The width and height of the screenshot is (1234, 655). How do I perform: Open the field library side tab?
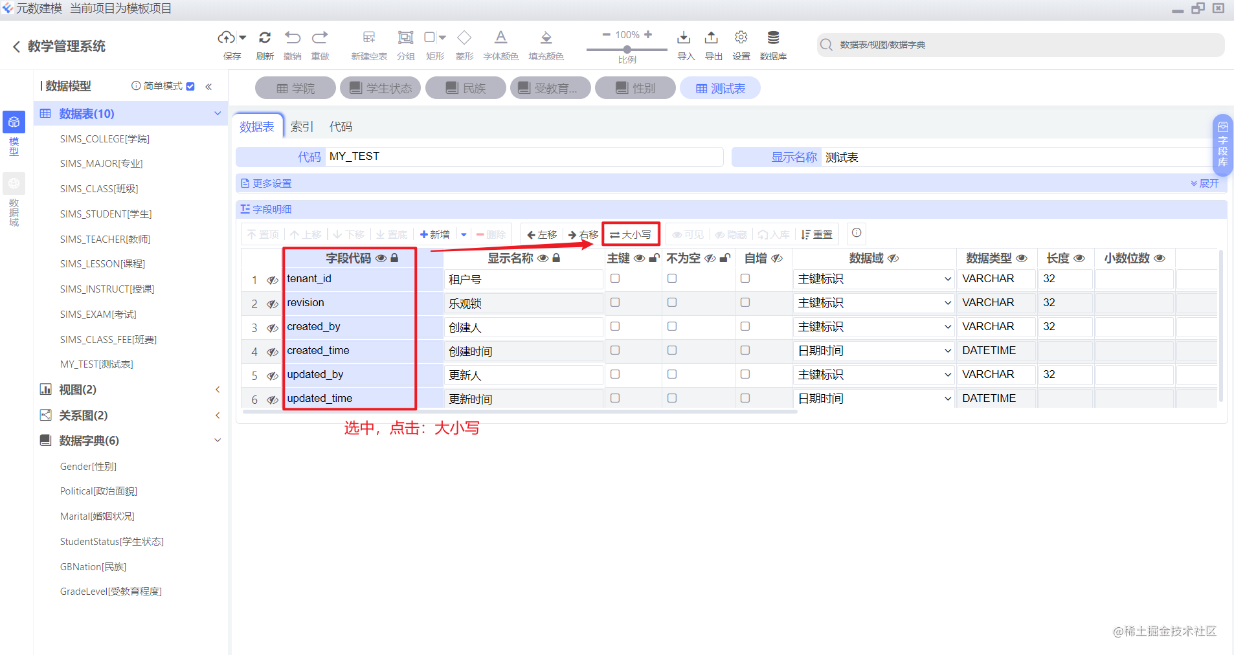click(1222, 145)
